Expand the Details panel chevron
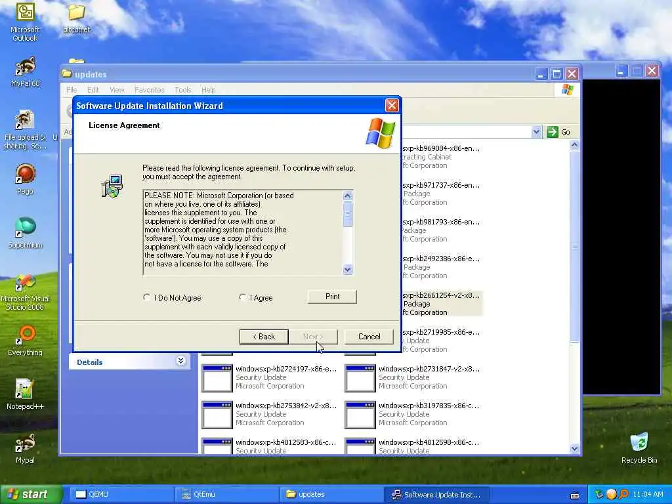Screen dimensions: 672x504 point(180,362)
